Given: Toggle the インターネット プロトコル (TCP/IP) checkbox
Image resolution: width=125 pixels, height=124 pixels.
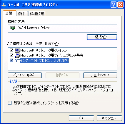Looking at the screenshot, I should pos(11,60).
